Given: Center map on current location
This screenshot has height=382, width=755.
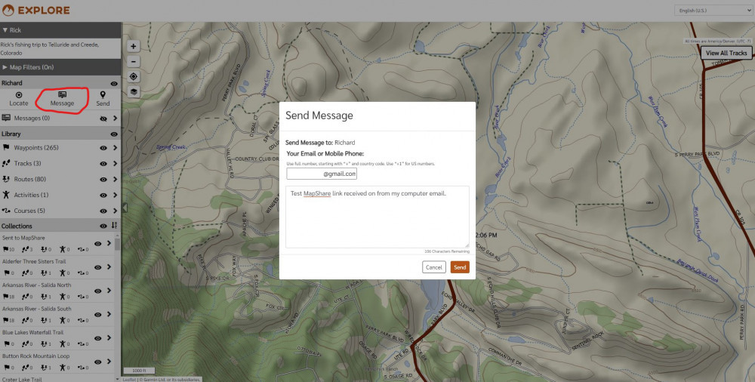Looking at the screenshot, I should pos(134,76).
